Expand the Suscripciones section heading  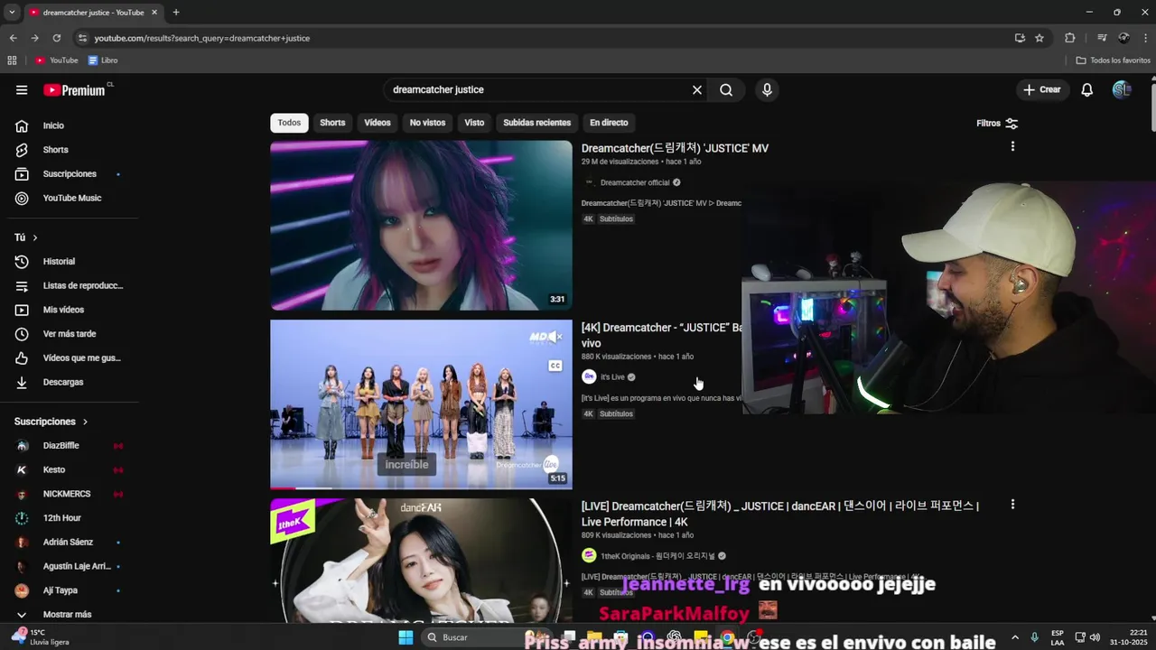pyautogui.click(x=51, y=422)
